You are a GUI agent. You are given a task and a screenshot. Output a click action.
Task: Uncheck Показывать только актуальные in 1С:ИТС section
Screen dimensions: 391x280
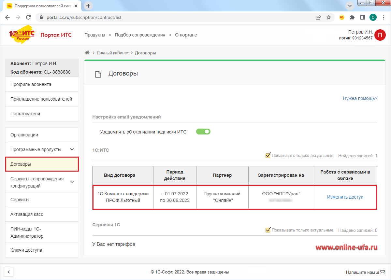tap(268, 156)
